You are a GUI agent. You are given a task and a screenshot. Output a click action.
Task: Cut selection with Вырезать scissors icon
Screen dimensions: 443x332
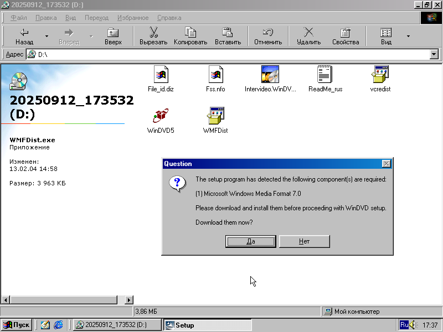click(153, 36)
